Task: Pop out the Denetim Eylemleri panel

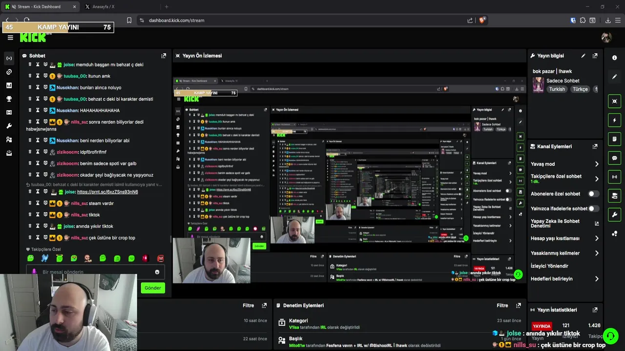Action: 518,306
